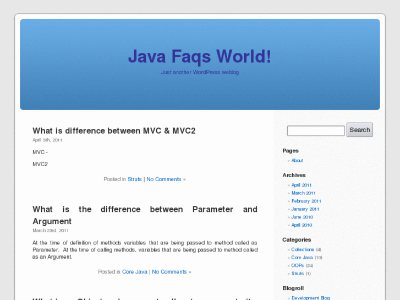Click the Search button
This screenshot has width=400, height=300.
(360, 130)
